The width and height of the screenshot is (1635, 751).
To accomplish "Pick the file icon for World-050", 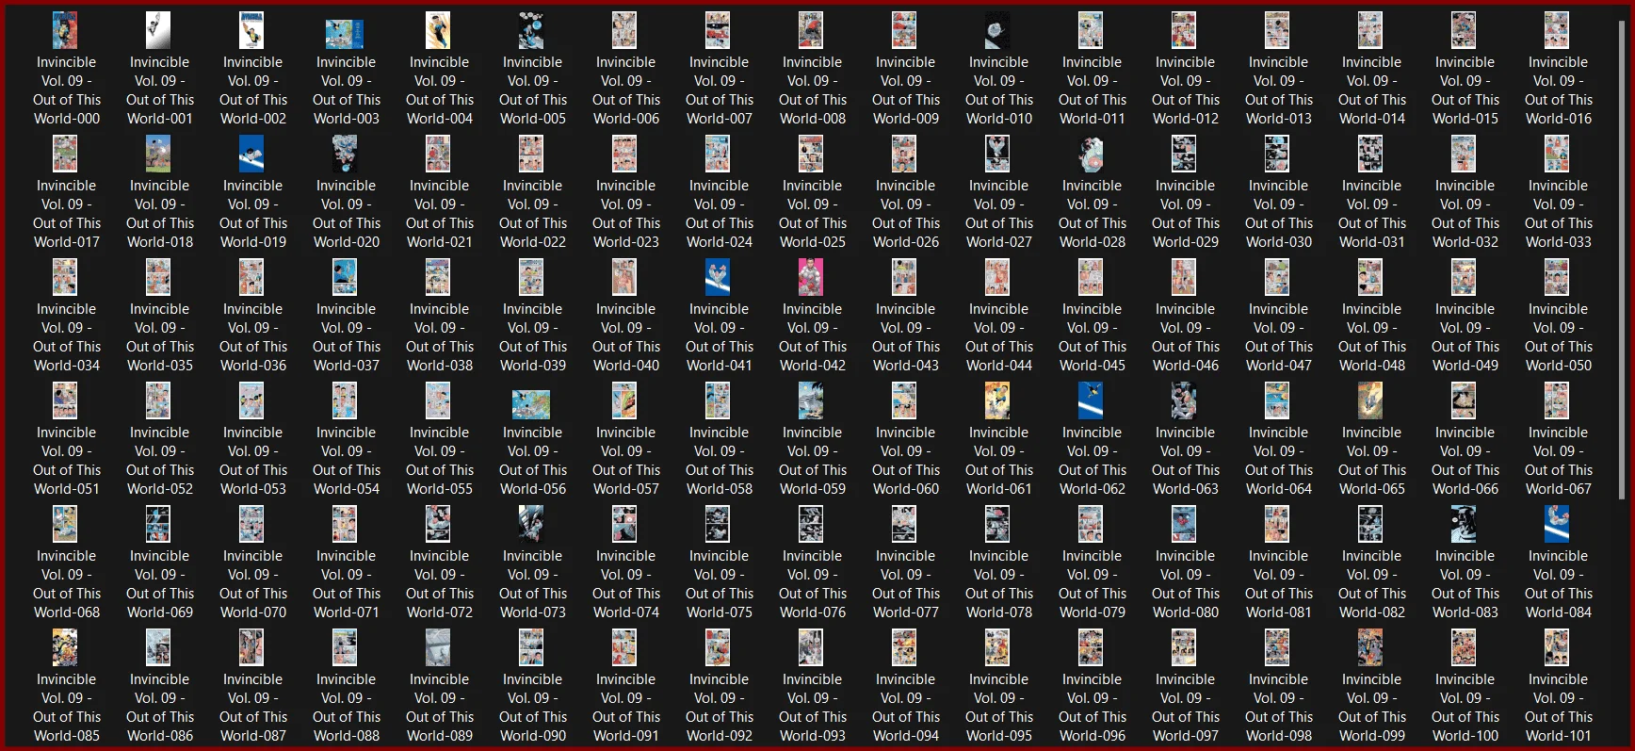I will [x=1557, y=278].
